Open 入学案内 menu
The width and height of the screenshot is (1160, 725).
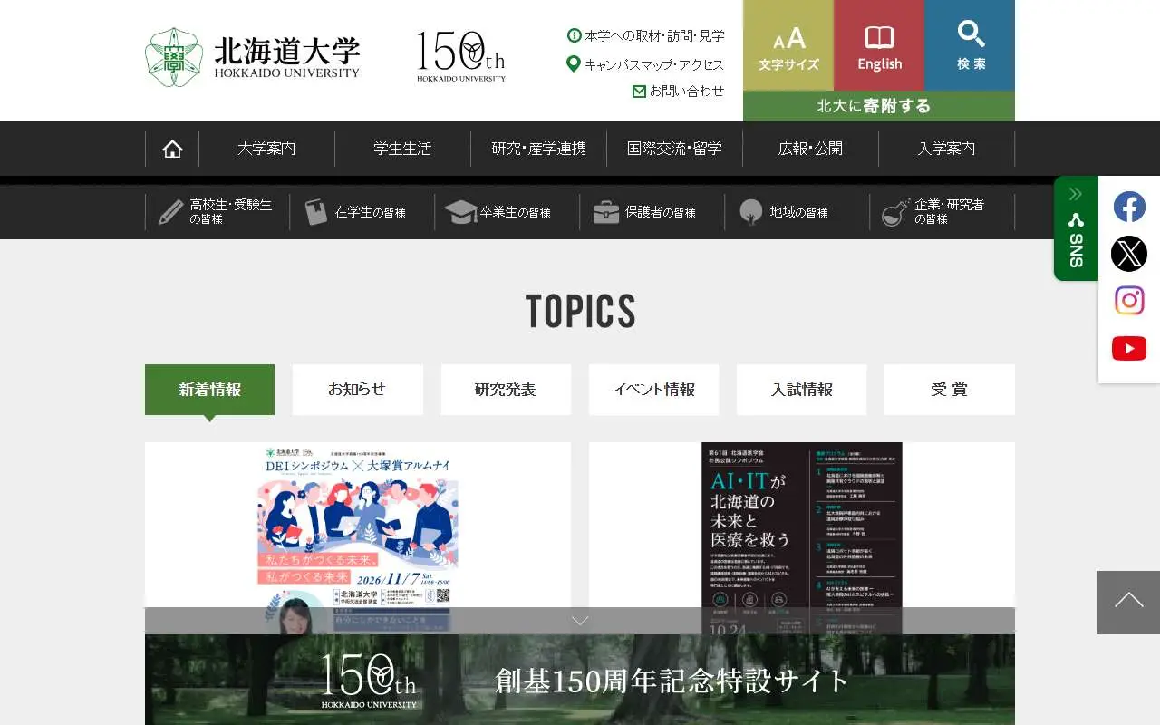[x=946, y=149]
